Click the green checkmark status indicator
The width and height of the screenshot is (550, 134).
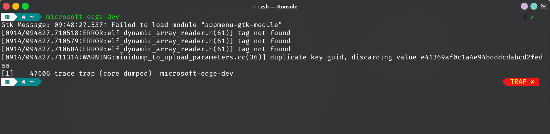[533, 17]
